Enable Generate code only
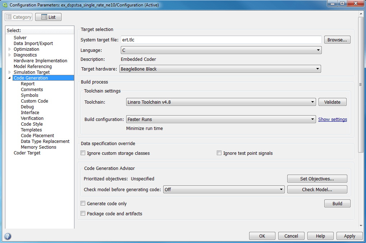Image resolution: width=366 pixels, height=243 pixels. click(x=83, y=203)
